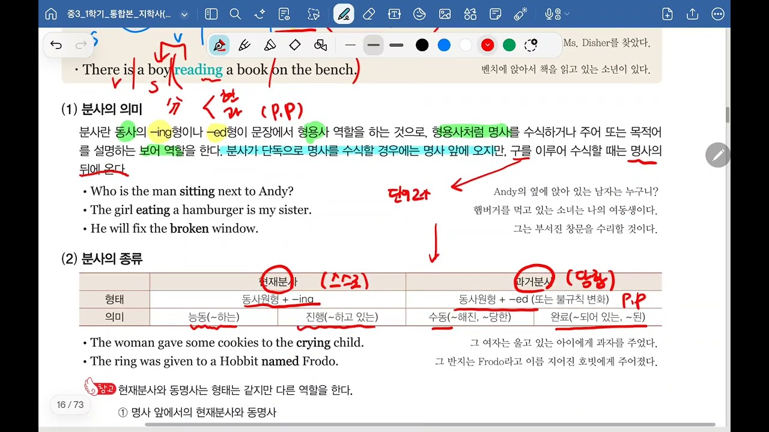Add a new page
The height and width of the screenshot is (432, 769).
pyautogui.click(x=667, y=14)
